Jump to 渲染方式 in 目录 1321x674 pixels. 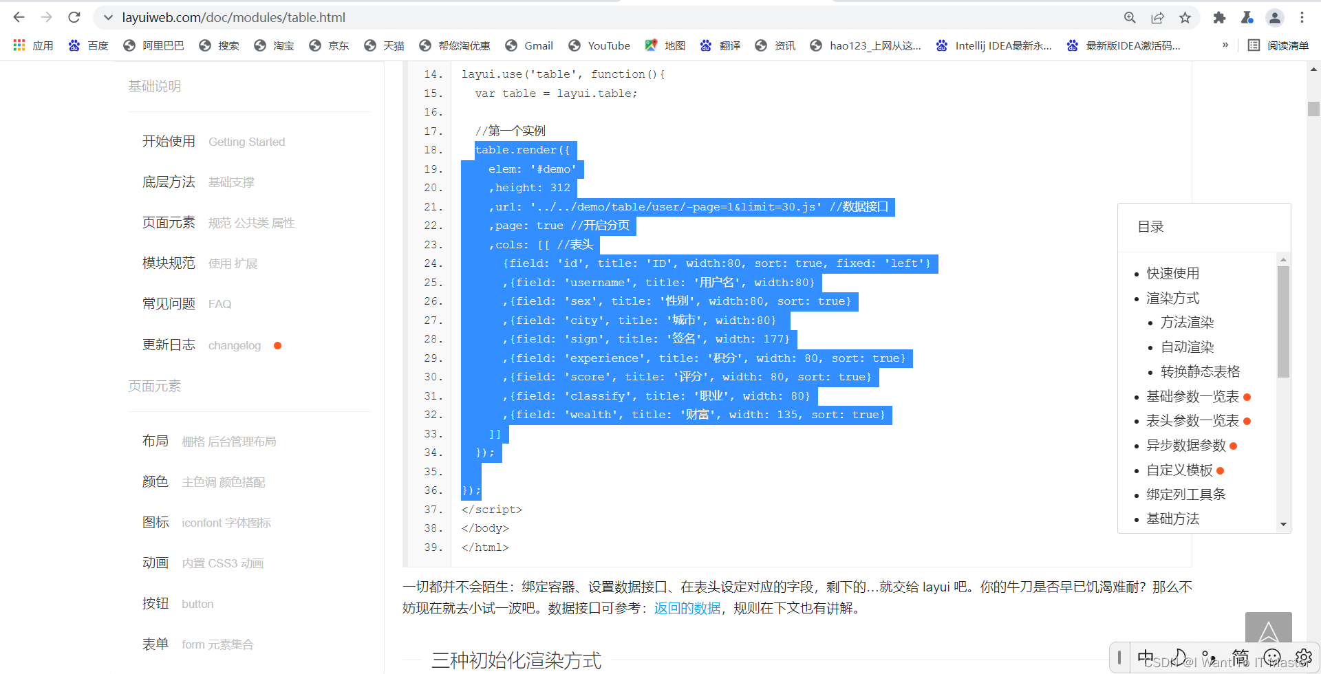pyautogui.click(x=1172, y=298)
